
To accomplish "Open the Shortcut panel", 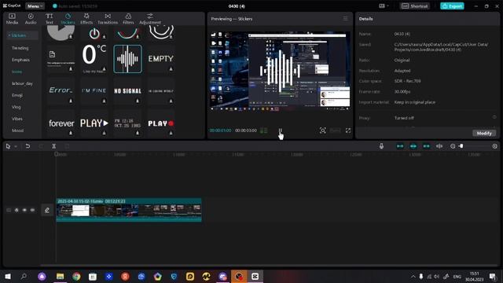I will point(415,6).
